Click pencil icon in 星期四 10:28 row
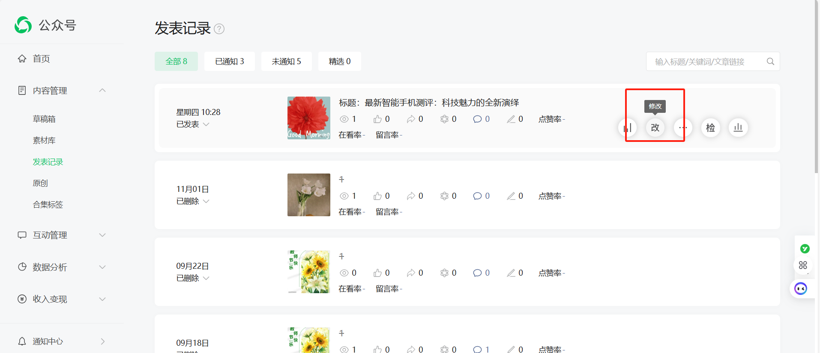 (x=511, y=119)
